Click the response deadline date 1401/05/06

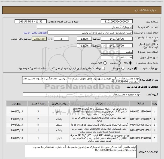pyautogui.click(x=117, y=39)
